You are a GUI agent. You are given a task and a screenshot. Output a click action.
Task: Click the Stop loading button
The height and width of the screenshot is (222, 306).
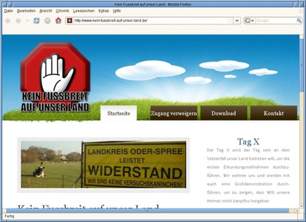tap(47, 21)
